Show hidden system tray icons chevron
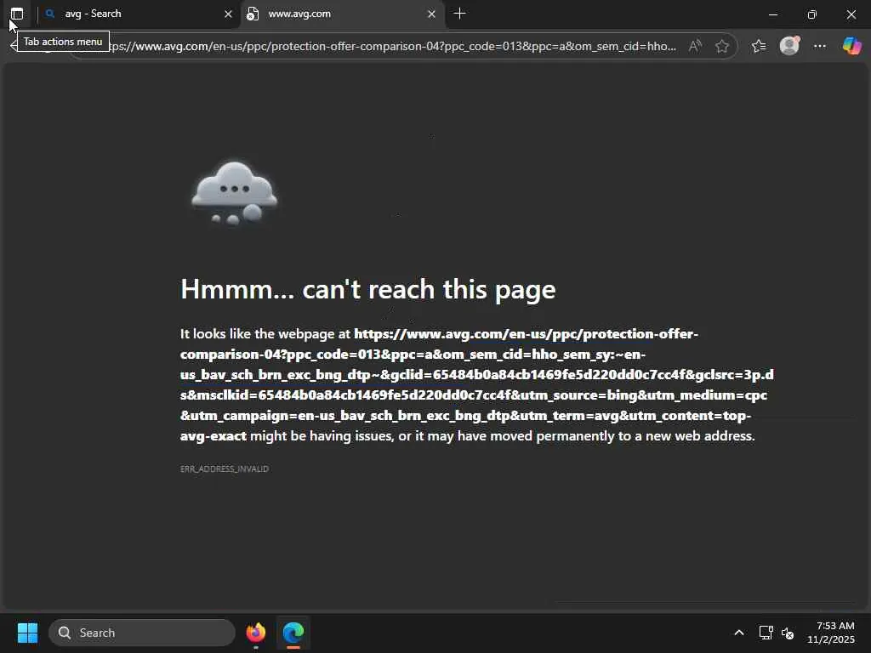This screenshot has width=871, height=653. coord(739,633)
